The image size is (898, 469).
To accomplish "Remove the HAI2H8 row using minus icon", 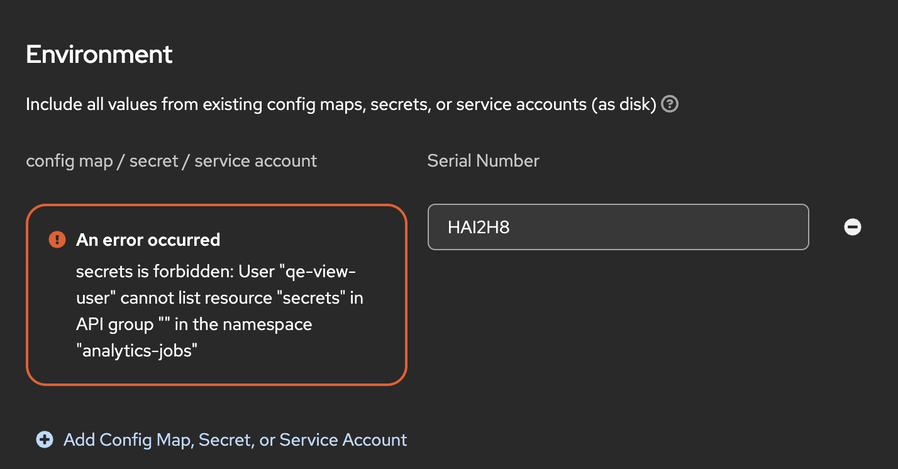I will (x=852, y=227).
